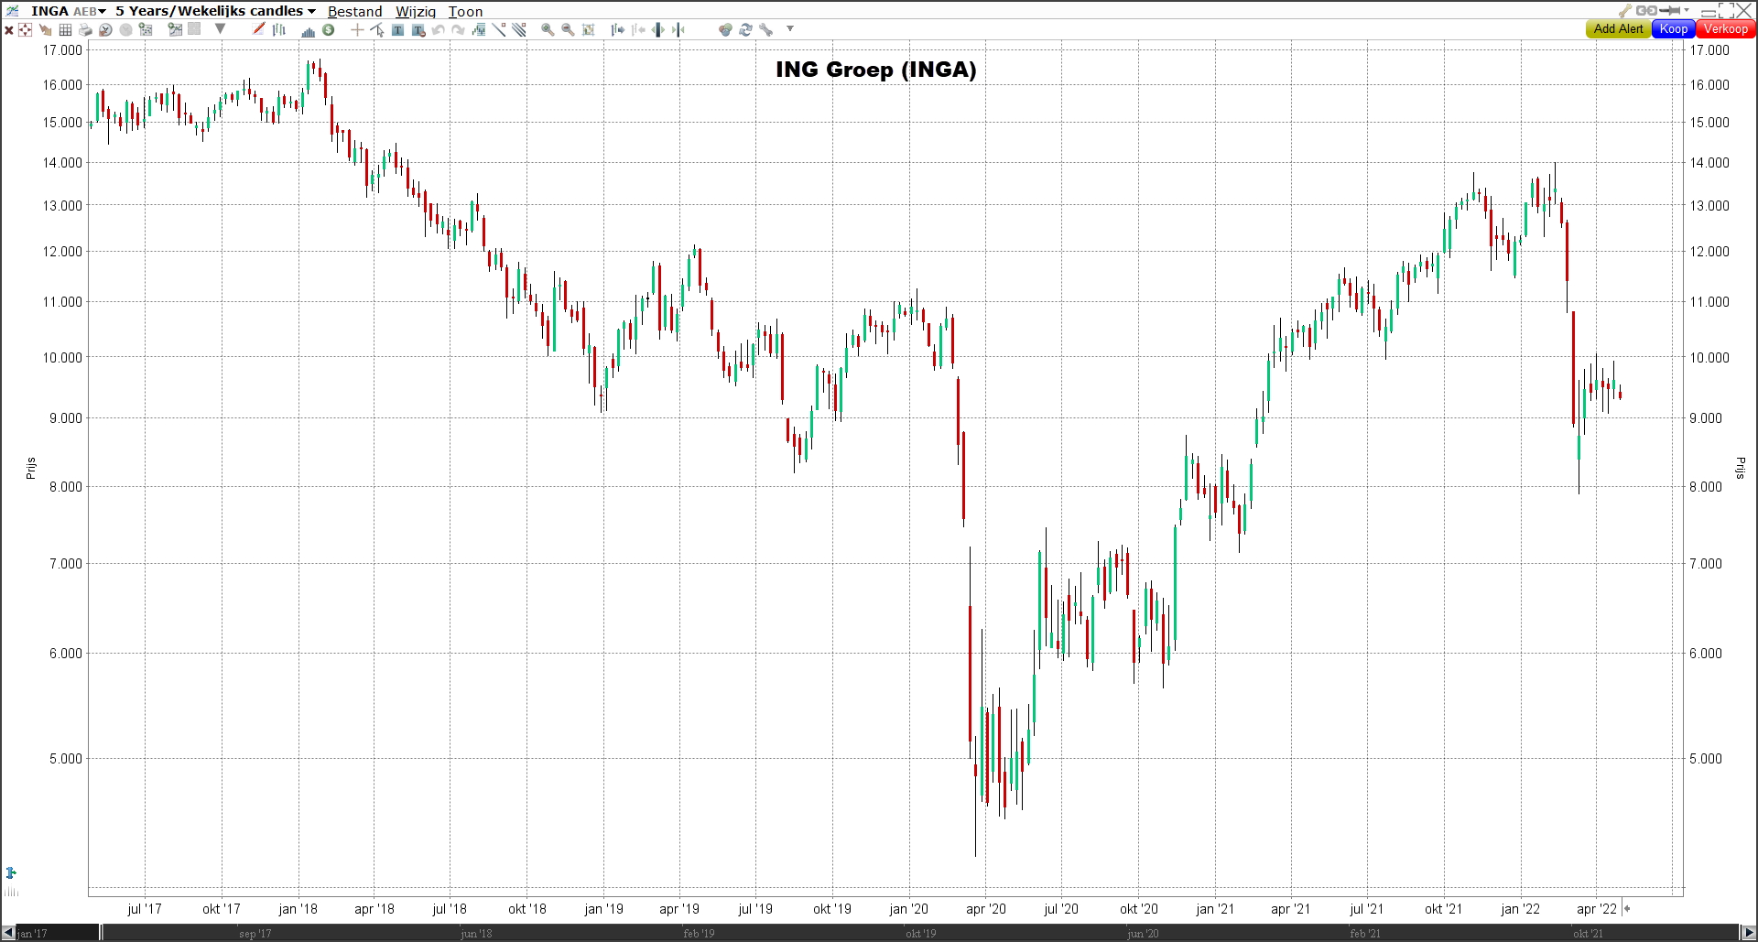The width and height of the screenshot is (1758, 942).
Task: Click the expand horizontal scale icon
Action: pyautogui.click(x=658, y=29)
